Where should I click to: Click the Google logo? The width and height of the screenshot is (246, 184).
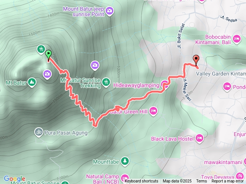(x=15, y=179)
